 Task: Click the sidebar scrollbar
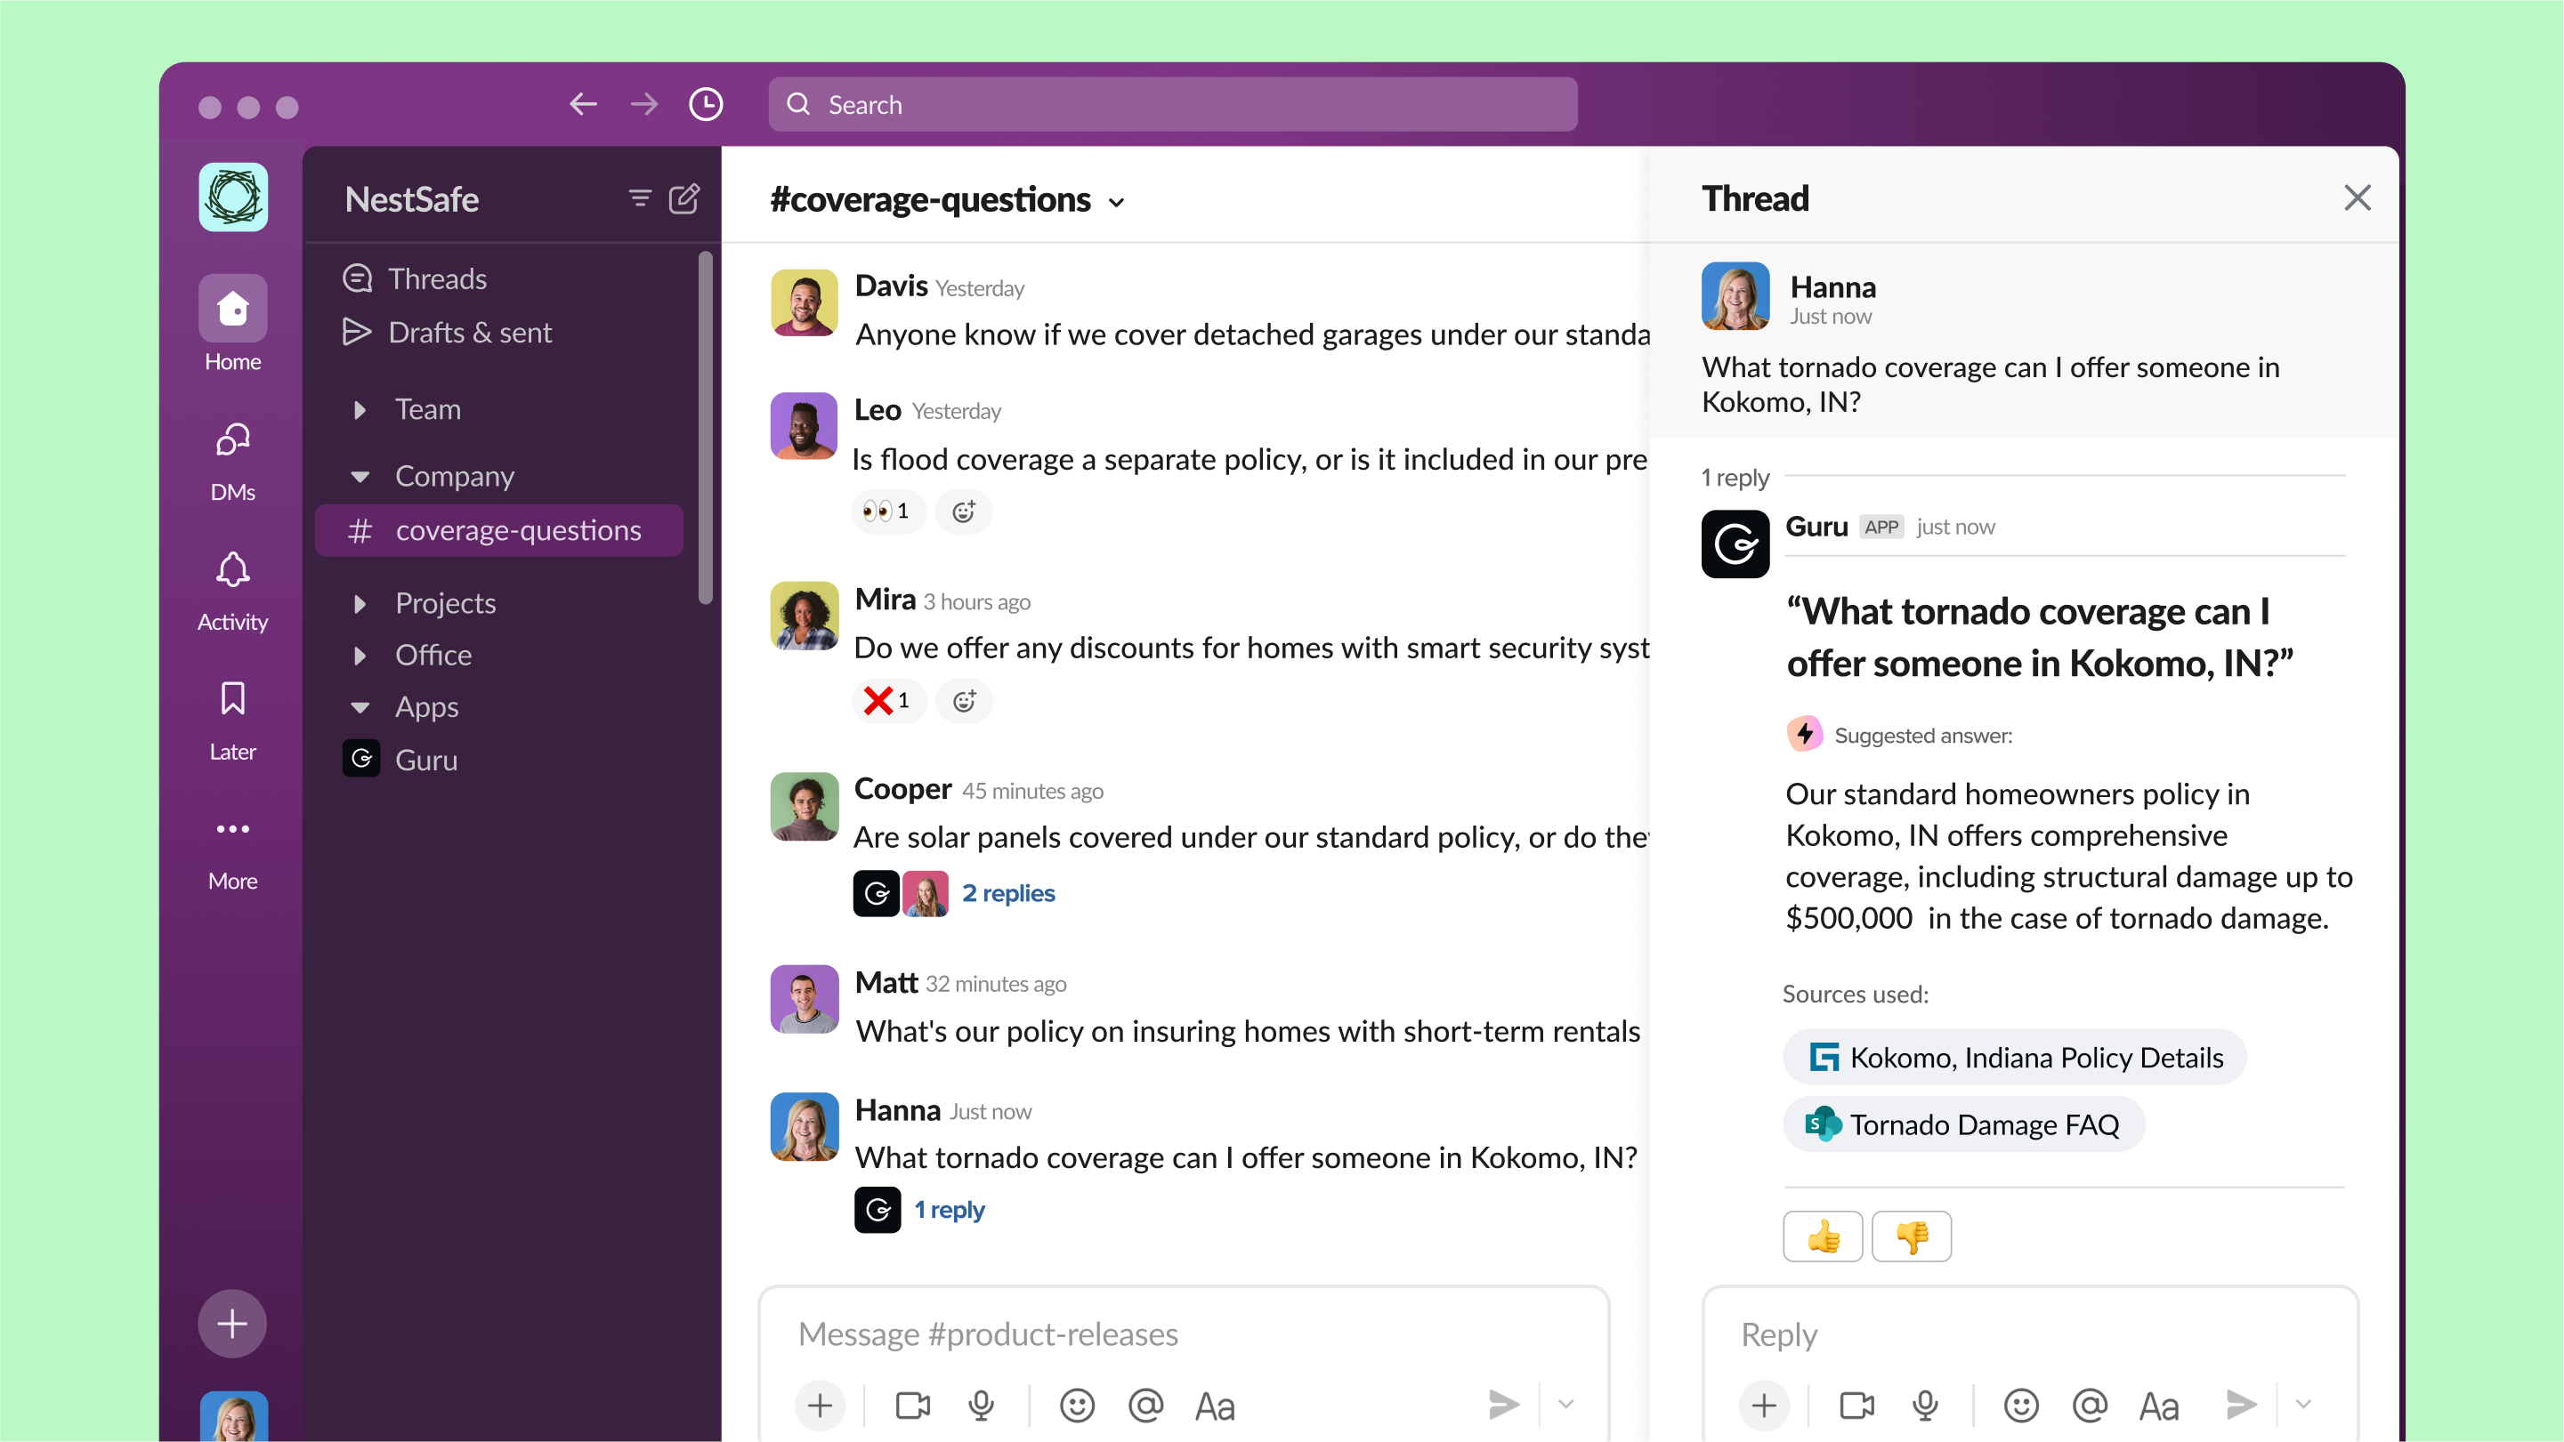coord(705,428)
